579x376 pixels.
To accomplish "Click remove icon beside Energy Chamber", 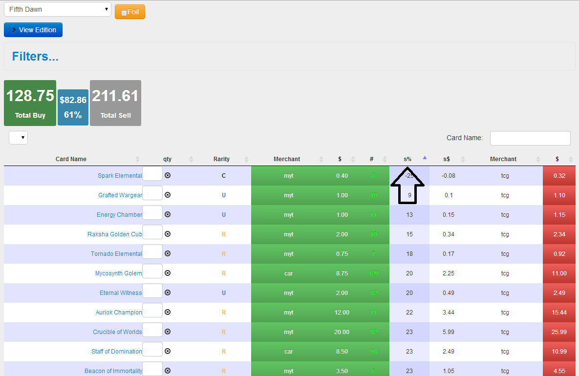I will pos(168,214).
